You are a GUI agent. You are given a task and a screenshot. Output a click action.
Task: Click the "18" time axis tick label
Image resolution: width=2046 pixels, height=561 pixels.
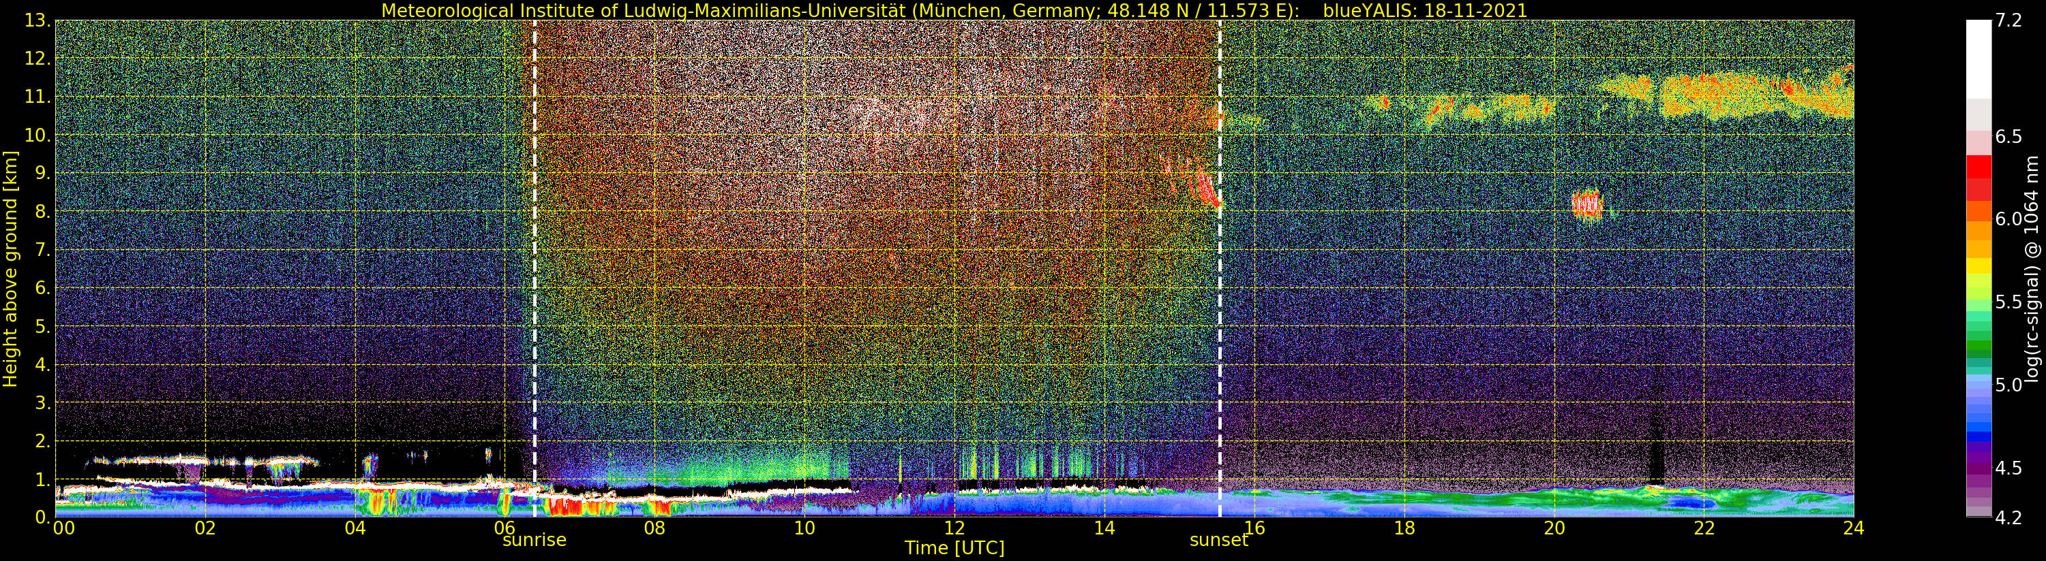[1404, 528]
